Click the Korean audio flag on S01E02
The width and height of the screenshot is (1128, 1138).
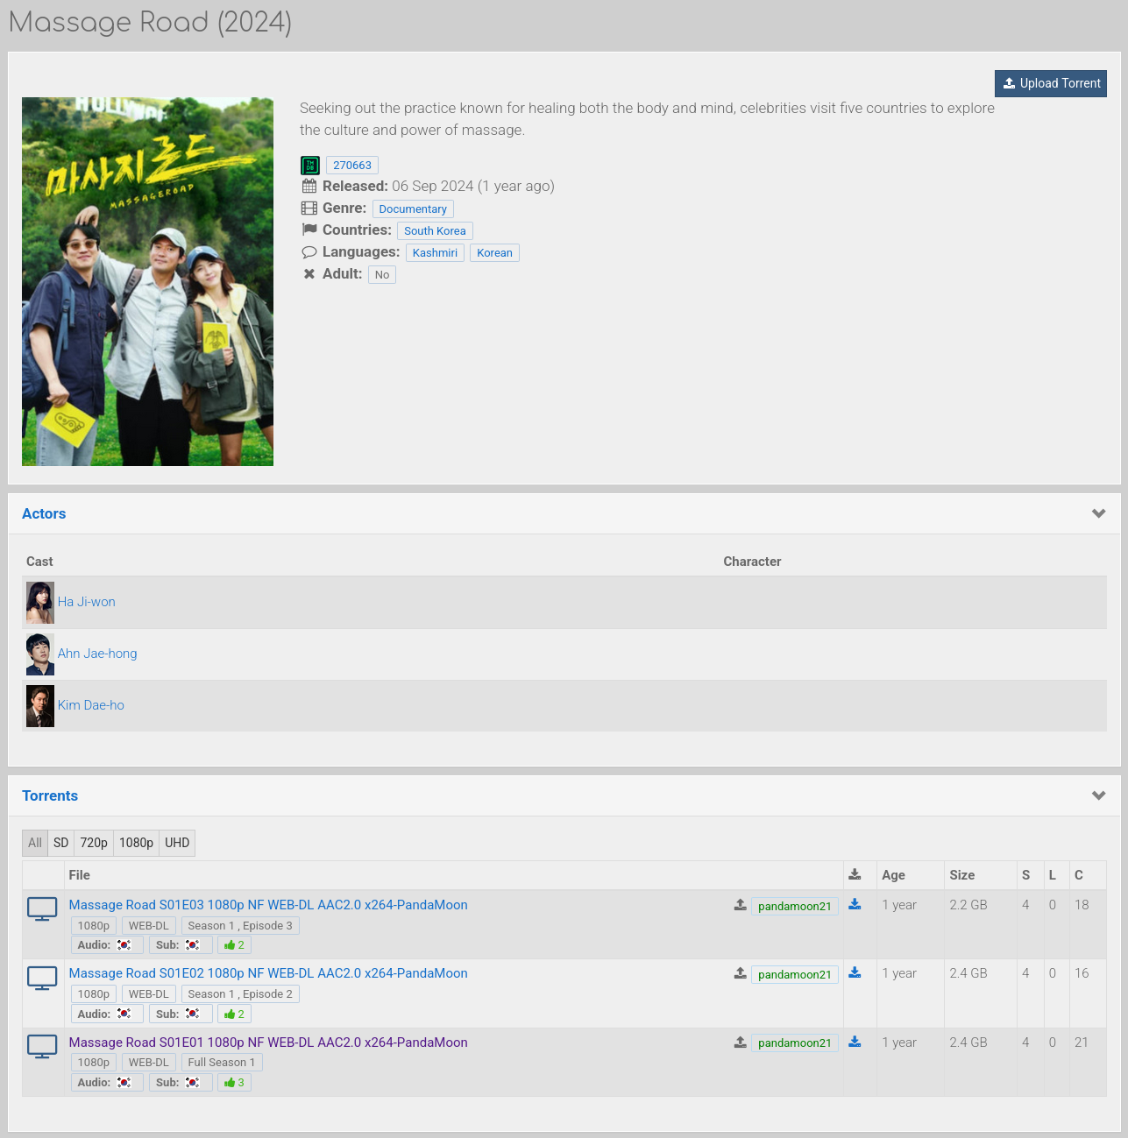(124, 1014)
